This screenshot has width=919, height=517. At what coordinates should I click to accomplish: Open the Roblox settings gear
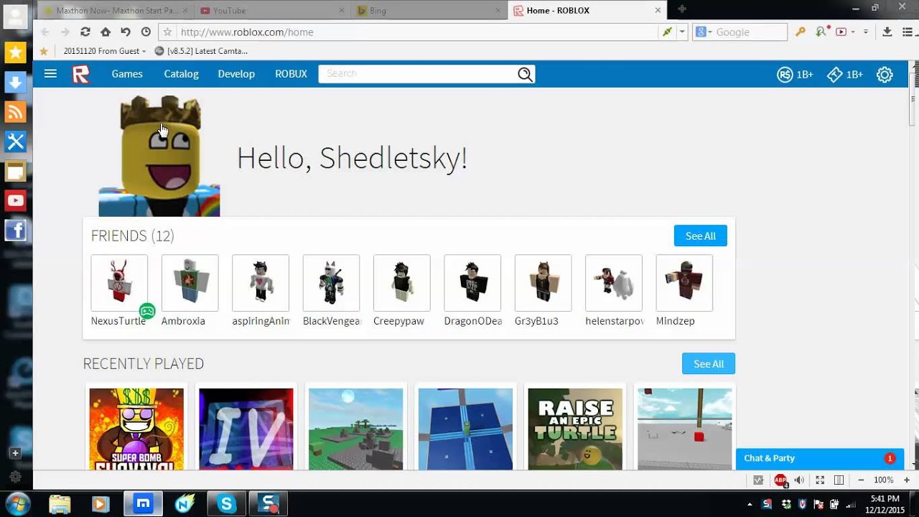point(885,74)
